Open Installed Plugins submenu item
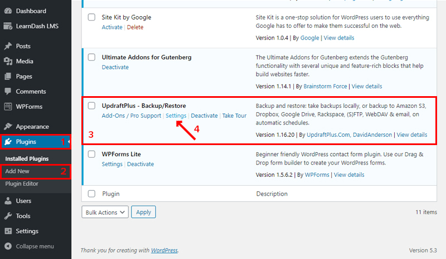The width and height of the screenshot is (446, 259). (x=27, y=158)
